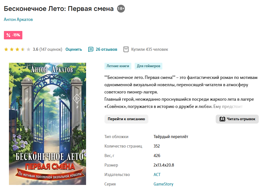Click the third rating star
This screenshot has height=188, width=266.
(x=17, y=49)
